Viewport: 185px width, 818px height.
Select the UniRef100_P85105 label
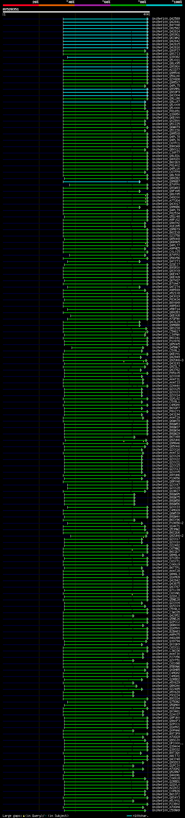pyautogui.click(x=166, y=373)
